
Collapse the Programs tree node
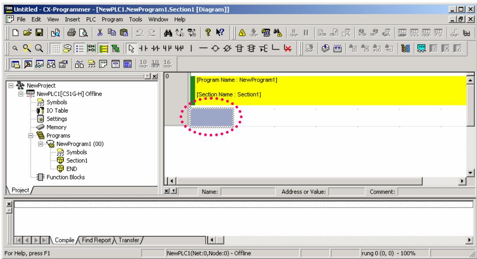pos(31,135)
